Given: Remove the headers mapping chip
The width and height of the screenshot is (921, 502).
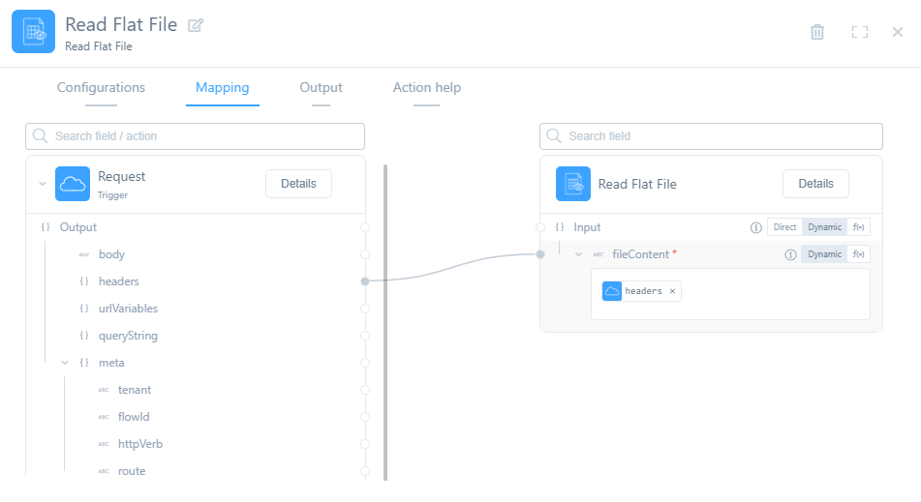Looking at the screenshot, I should [x=673, y=291].
